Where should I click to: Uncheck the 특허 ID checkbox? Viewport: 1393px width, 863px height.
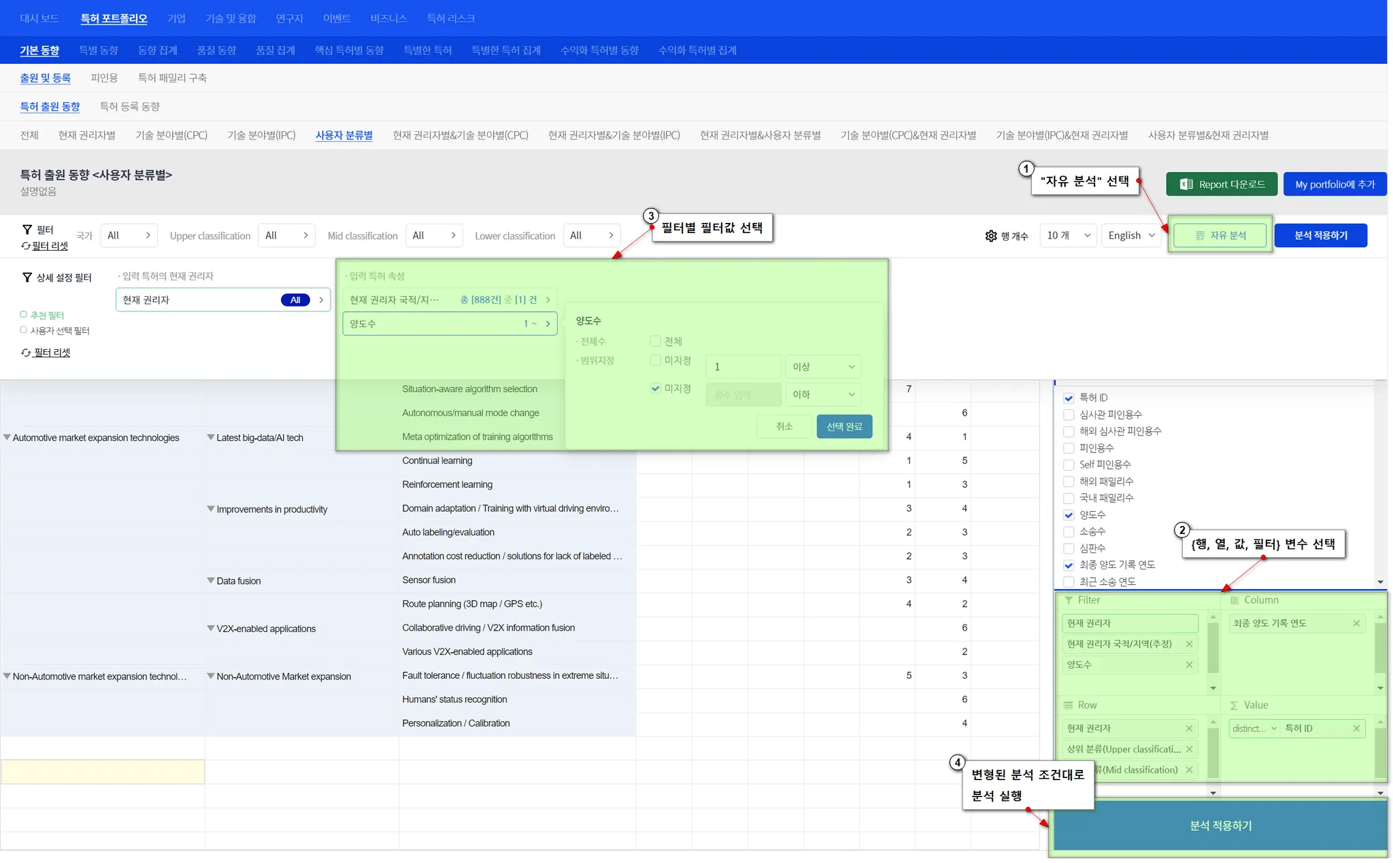(x=1069, y=398)
